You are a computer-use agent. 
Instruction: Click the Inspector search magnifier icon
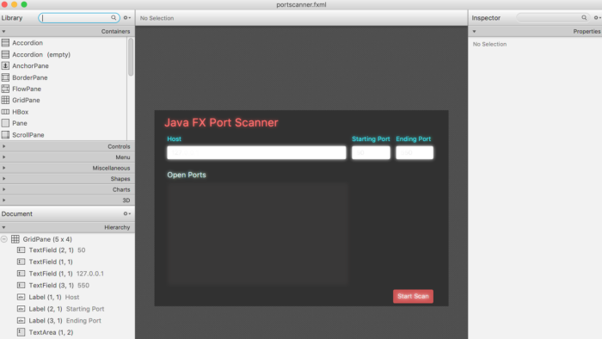[x=584, y=18]
